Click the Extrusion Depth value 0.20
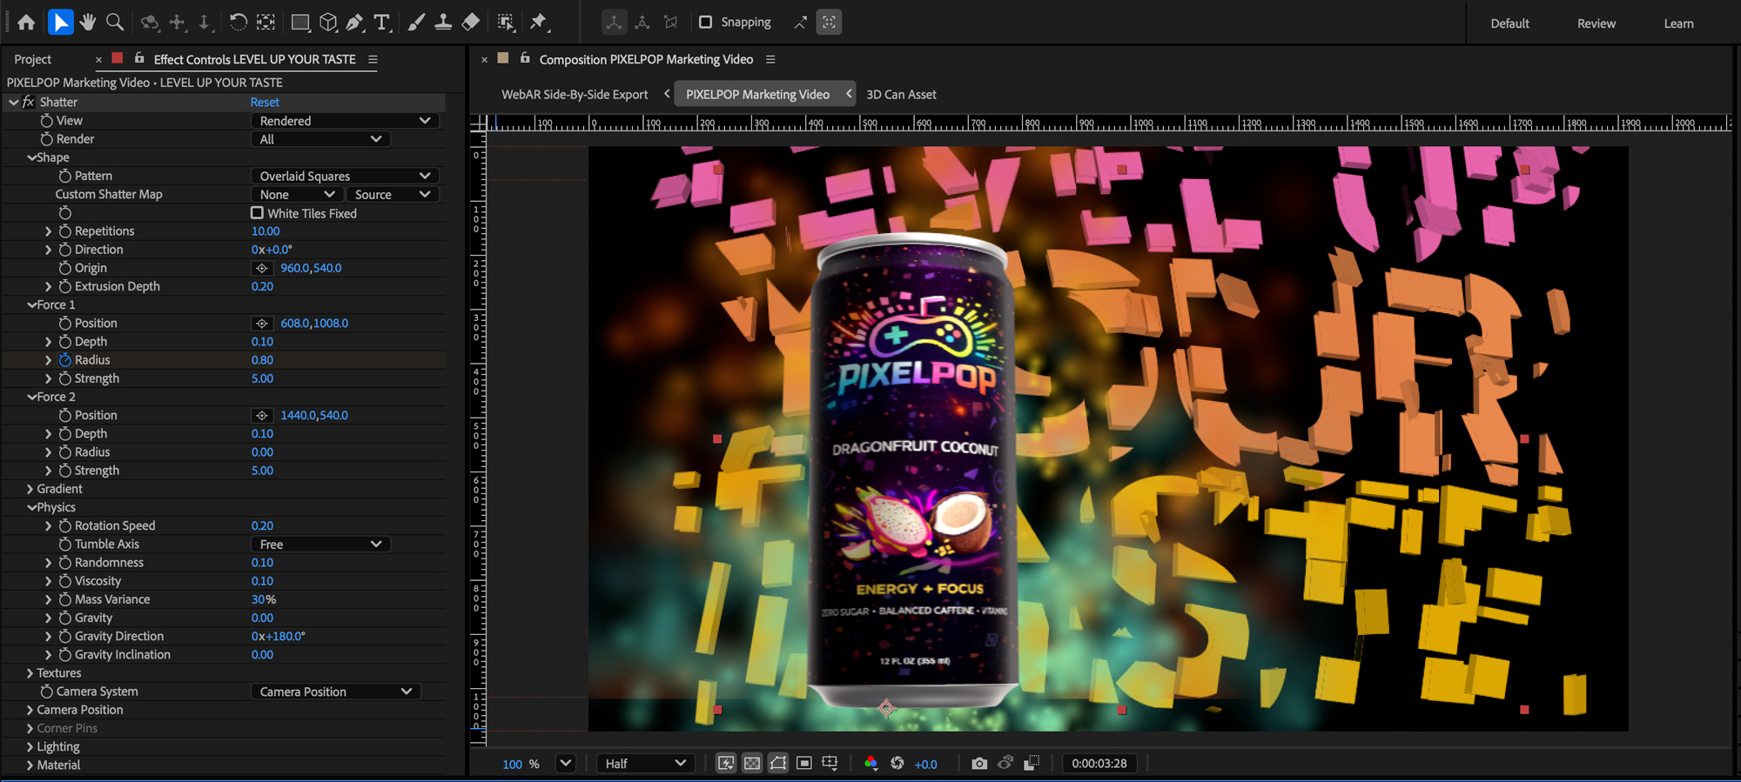This screenshot has width=1741, height=782. [x=262, y=286]
